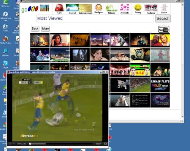Viewport: 190px width, 151px height.
Task: Click the video player volume icon
Action: click(x=14, y=144)
